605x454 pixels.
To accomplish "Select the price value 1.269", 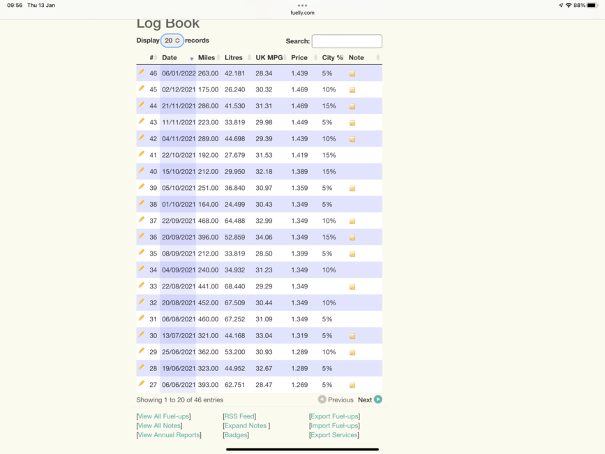I will [299, 385].
